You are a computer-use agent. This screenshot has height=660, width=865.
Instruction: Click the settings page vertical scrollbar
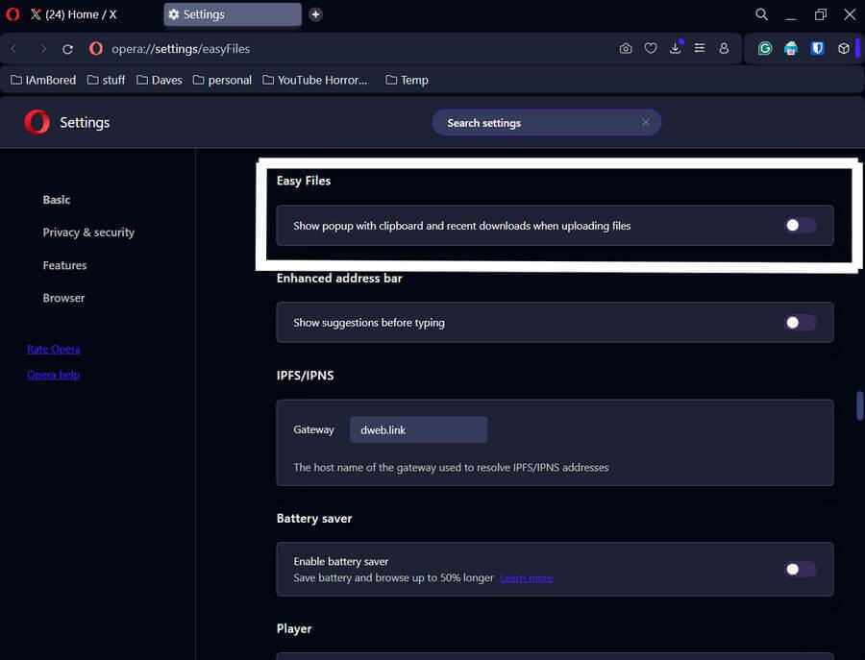pos(859,405)
